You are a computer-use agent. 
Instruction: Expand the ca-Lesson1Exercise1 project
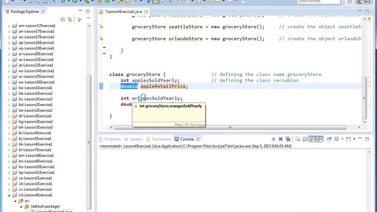tap(9, 178)
